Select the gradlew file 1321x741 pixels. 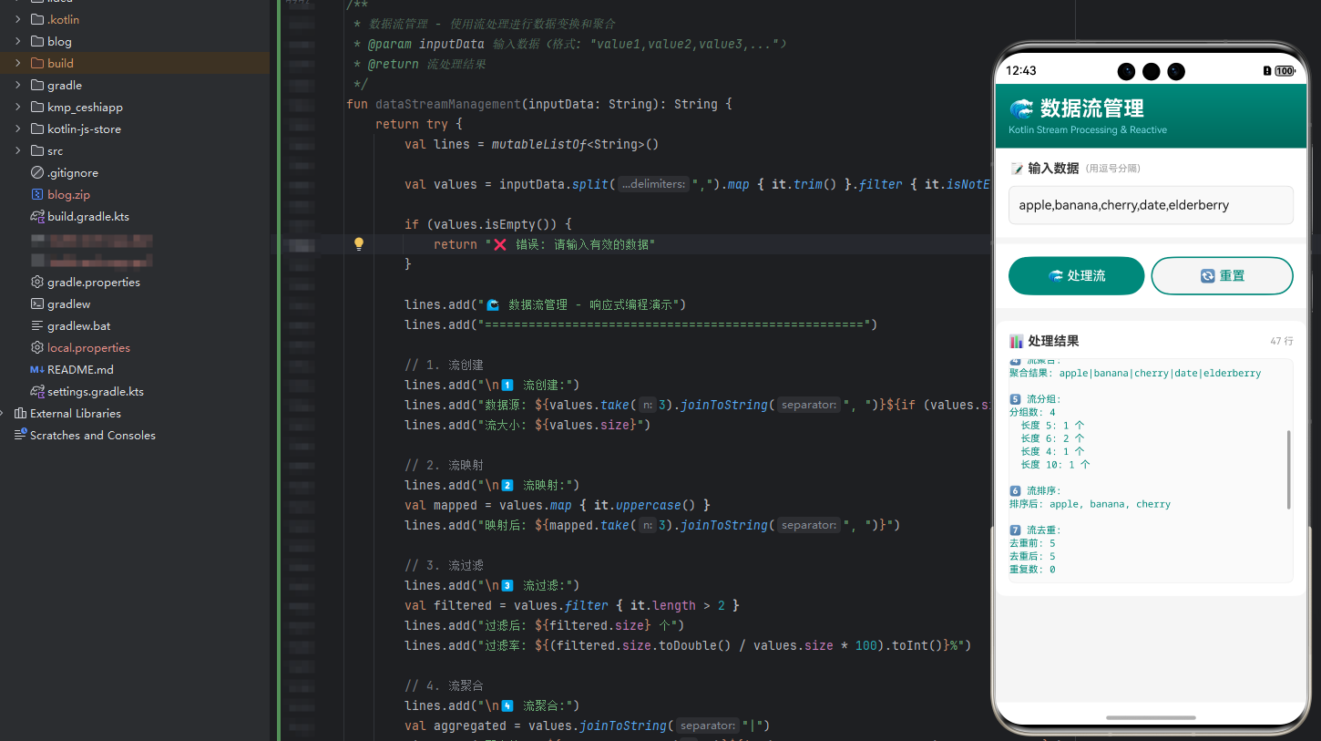pyautogui.click(x=69, y=304)
